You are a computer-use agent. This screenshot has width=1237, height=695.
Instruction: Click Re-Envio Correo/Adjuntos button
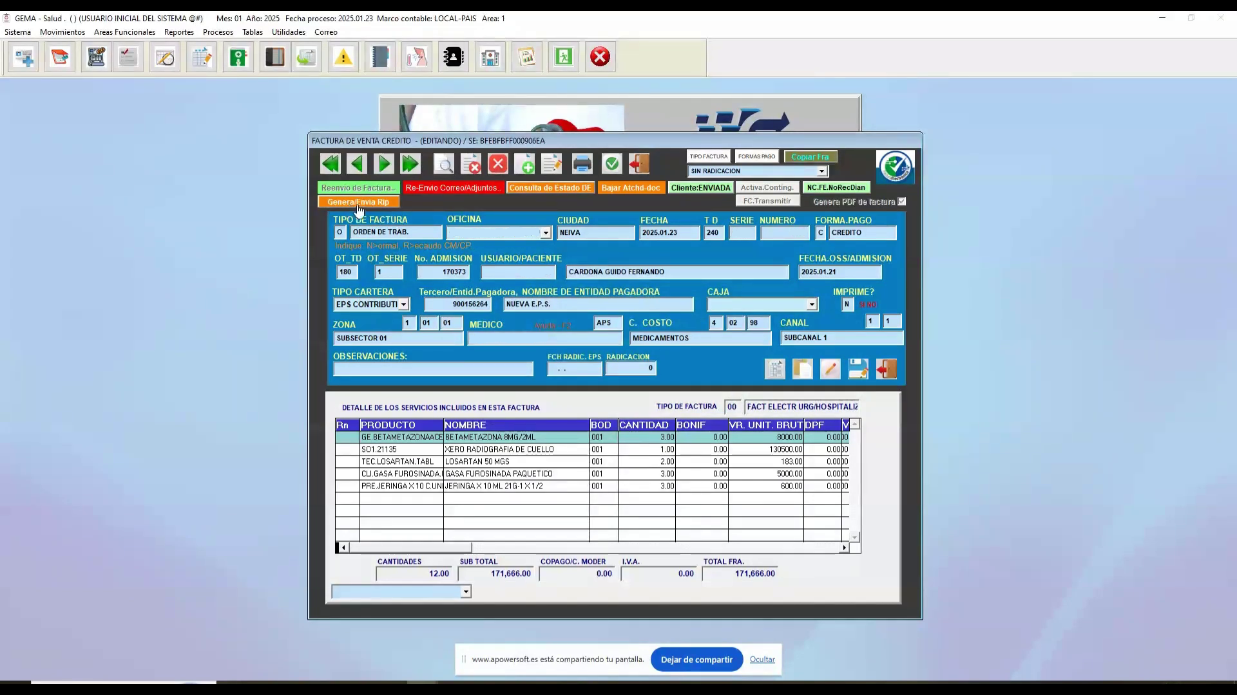pos(452,188)
